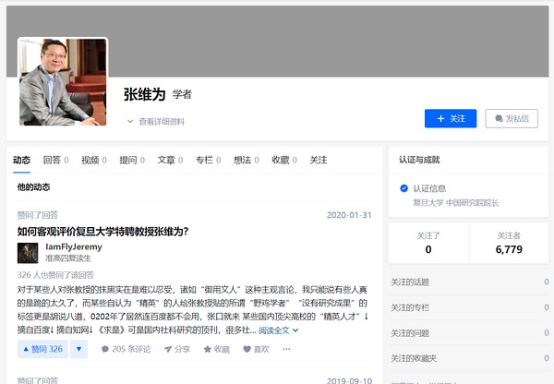Viewport: 554px width, 384px height.
Task: Click the 分享 share icon
Action: [x=177, y=349]
